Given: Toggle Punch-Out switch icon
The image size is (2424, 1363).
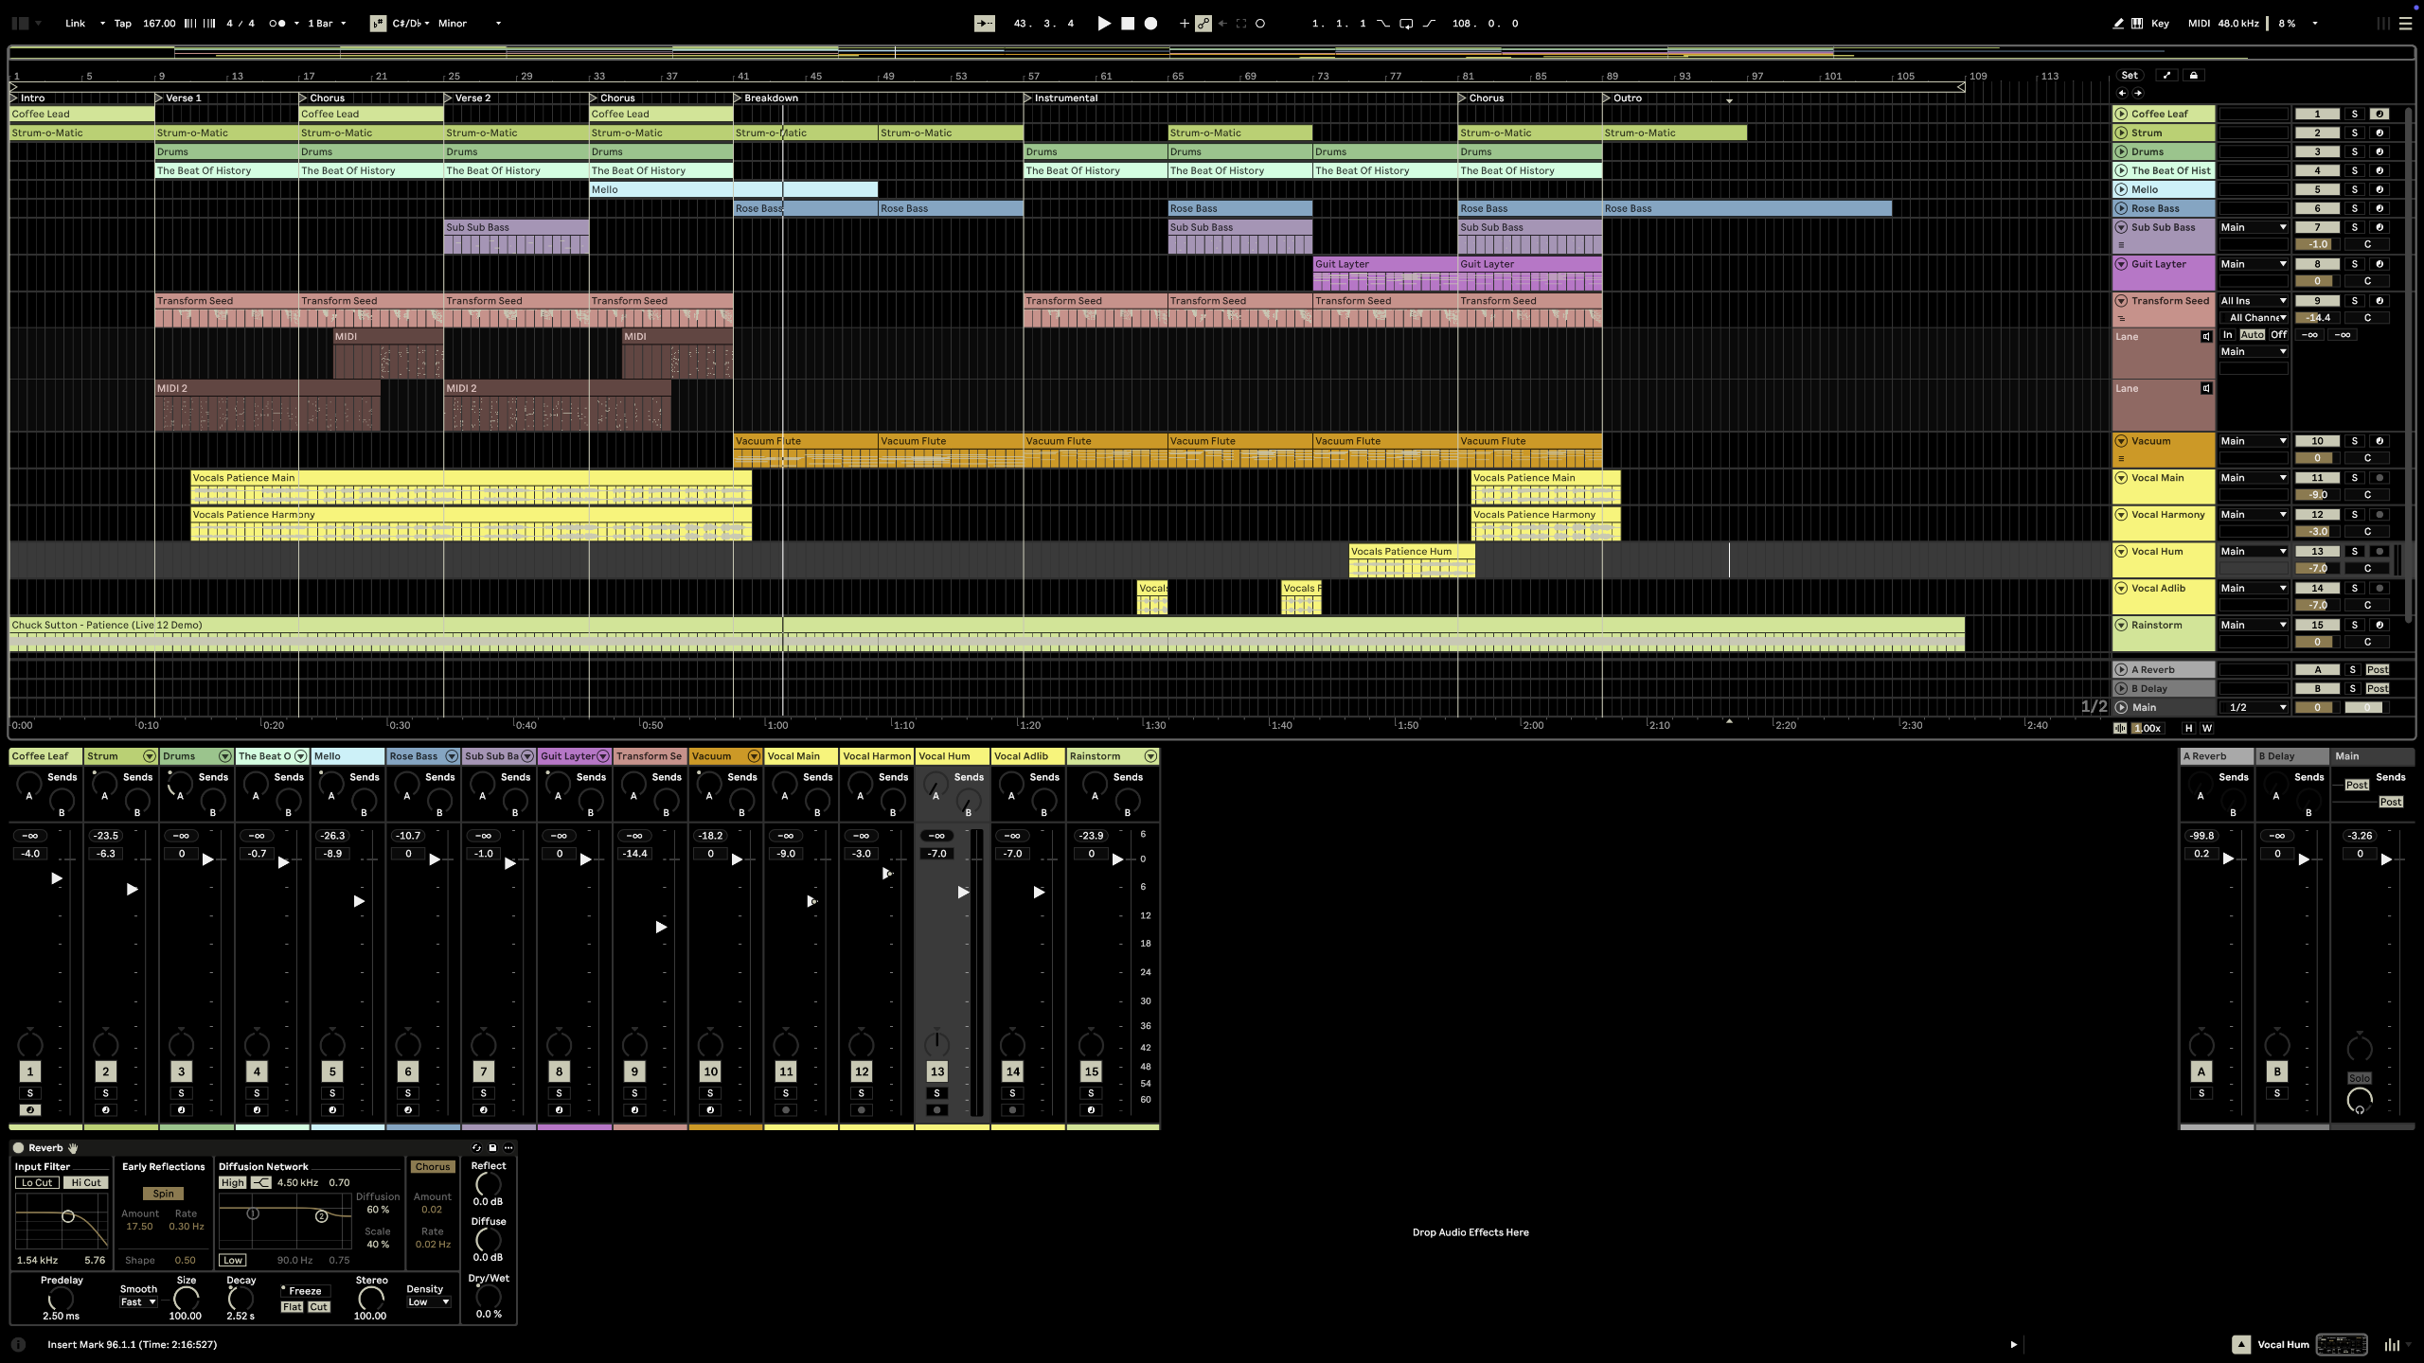Looking at the screenshot, I should coord(1429,24).
